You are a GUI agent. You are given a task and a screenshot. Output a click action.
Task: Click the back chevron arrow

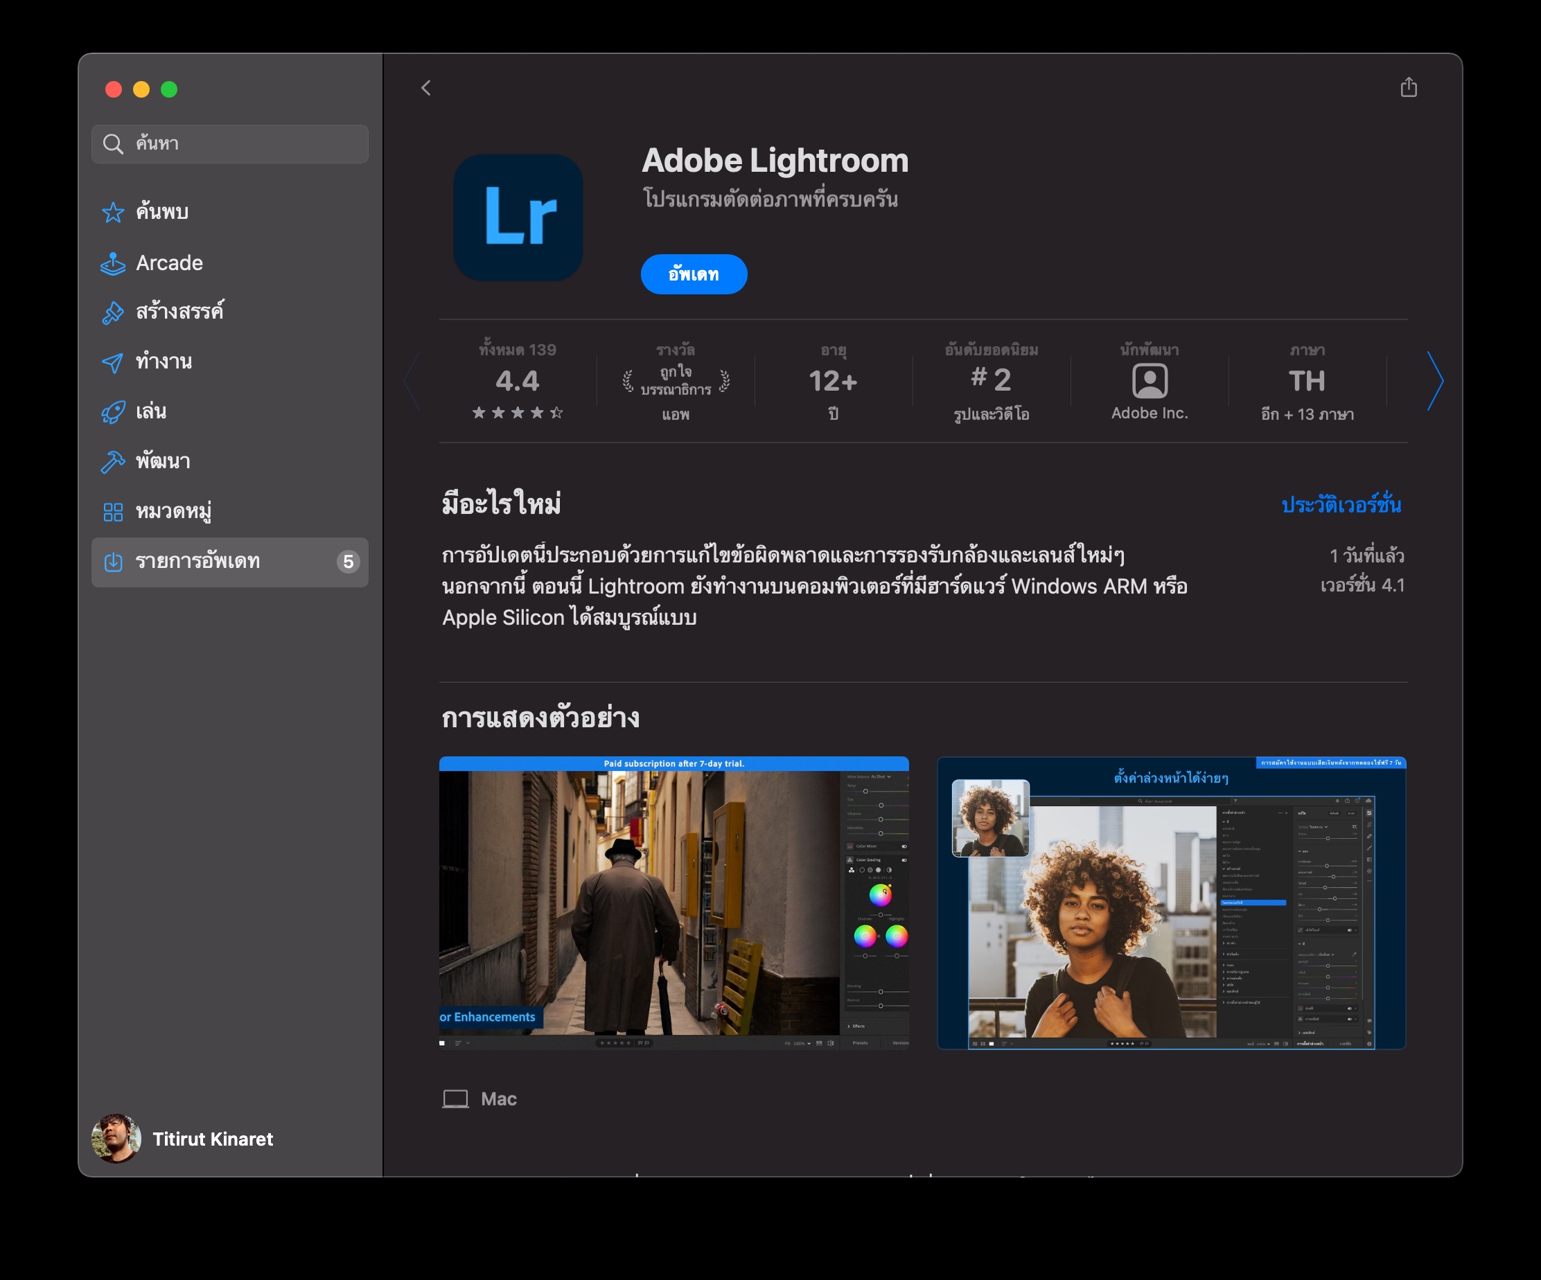pos(425,88)
